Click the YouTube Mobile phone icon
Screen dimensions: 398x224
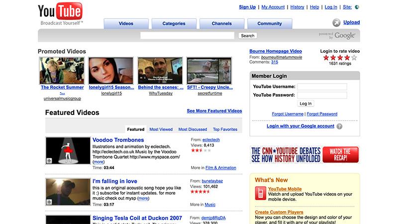260,193
